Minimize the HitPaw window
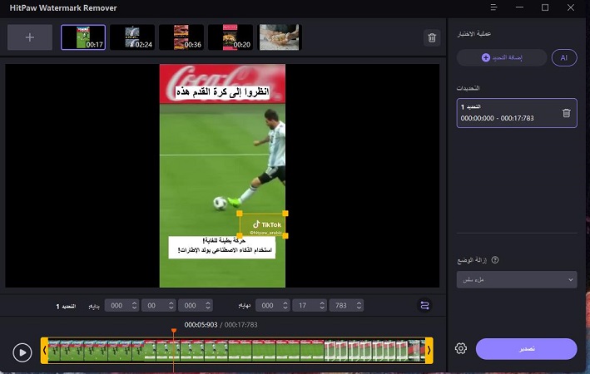 coord(519,7)
